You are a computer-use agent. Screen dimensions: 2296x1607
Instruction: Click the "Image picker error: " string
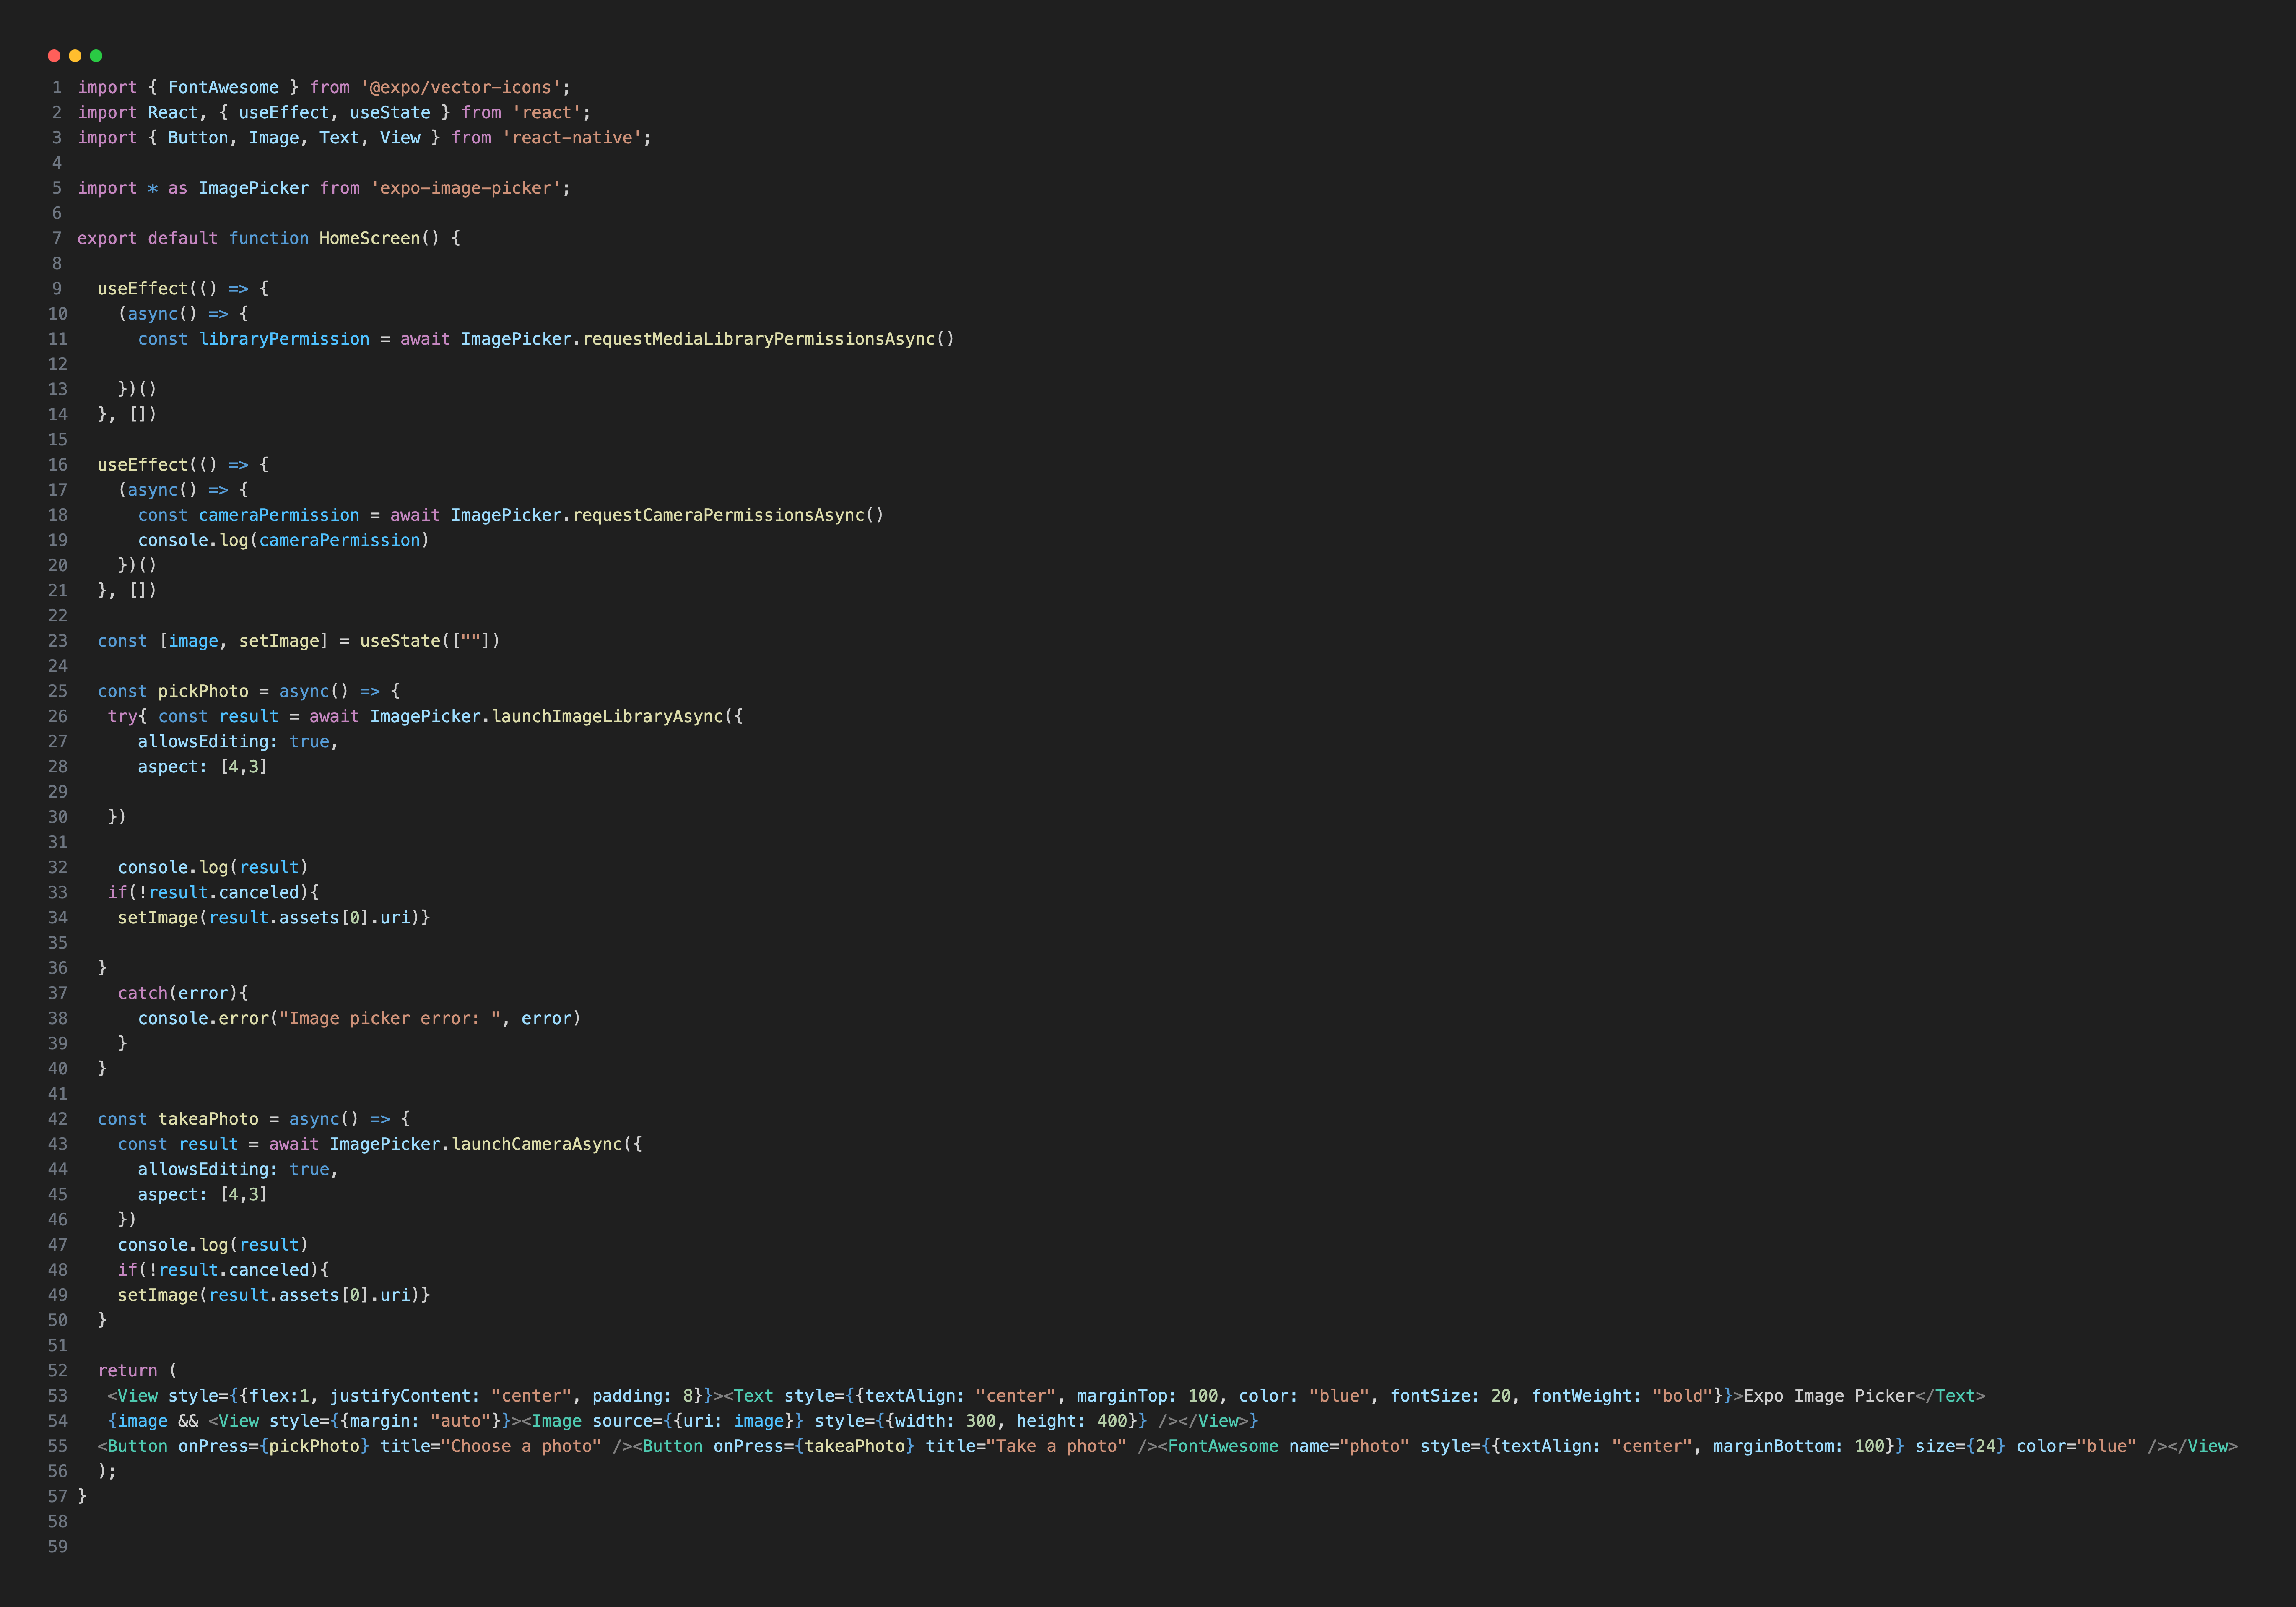click(x=390, y=1018)
